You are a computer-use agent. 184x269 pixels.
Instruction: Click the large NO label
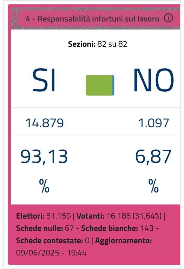(154, 80)
